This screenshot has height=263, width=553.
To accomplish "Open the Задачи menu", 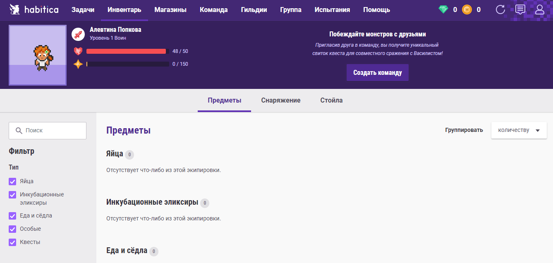I will click(x=83, y=10).
